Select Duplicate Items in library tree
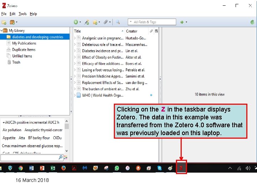The image size is (257, 193). [24, 50]
